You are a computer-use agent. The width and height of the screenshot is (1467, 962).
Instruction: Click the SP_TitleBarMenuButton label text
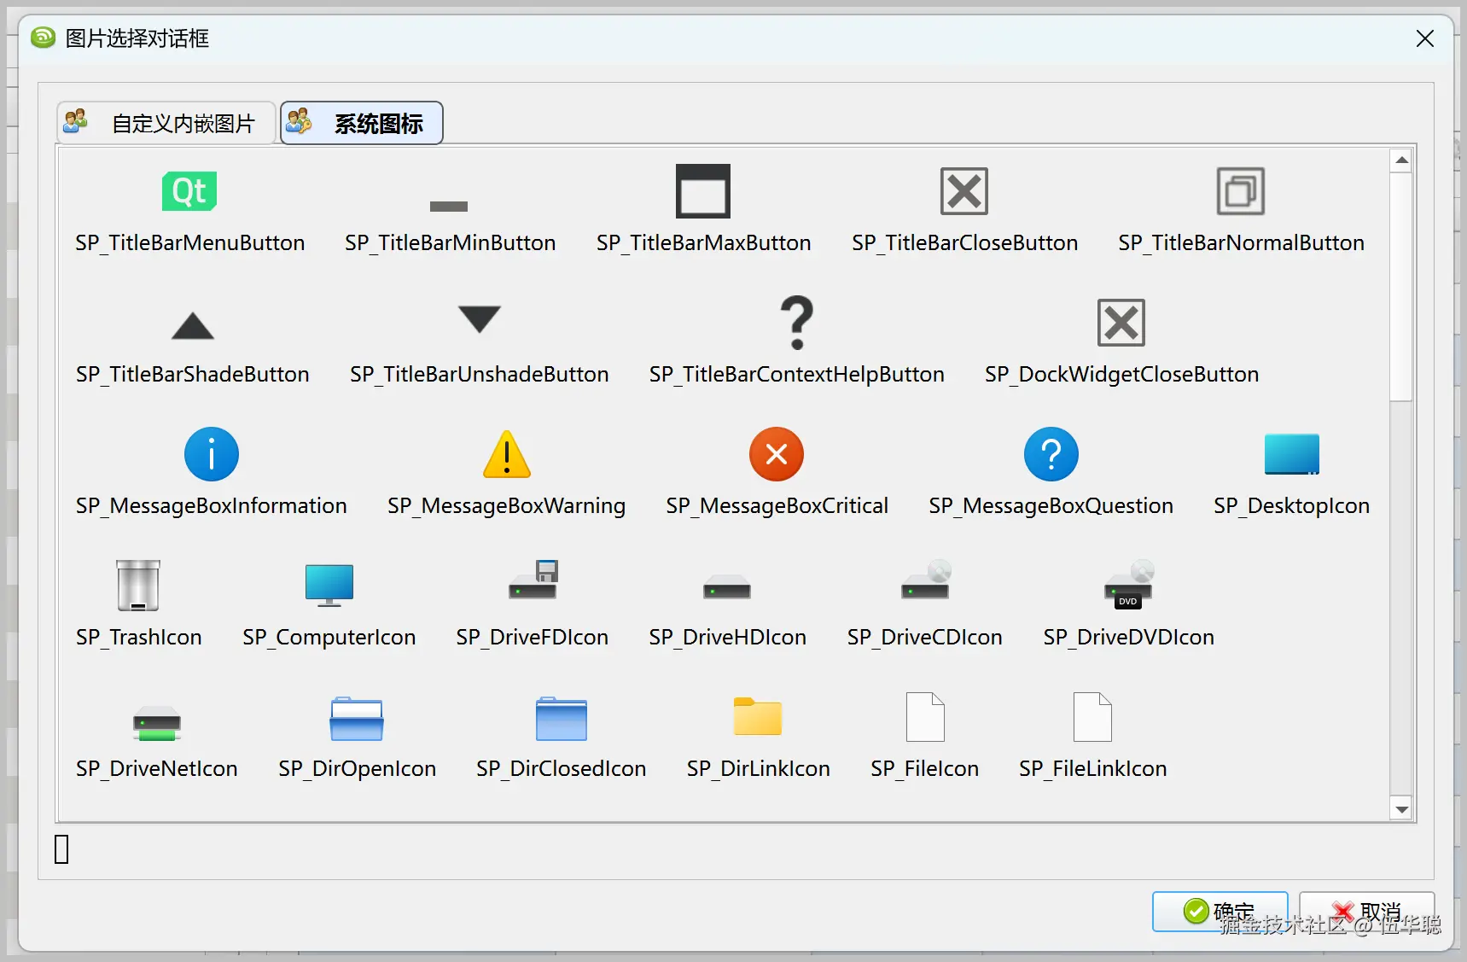(189, 243)
